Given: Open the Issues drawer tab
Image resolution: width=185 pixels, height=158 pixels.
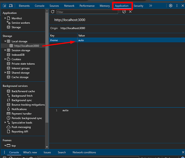Looking at the screenshot, I should click(47, 152).
